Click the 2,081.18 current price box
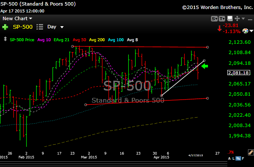The width and height of the screenshot is (254, 167). click(239, 73)
